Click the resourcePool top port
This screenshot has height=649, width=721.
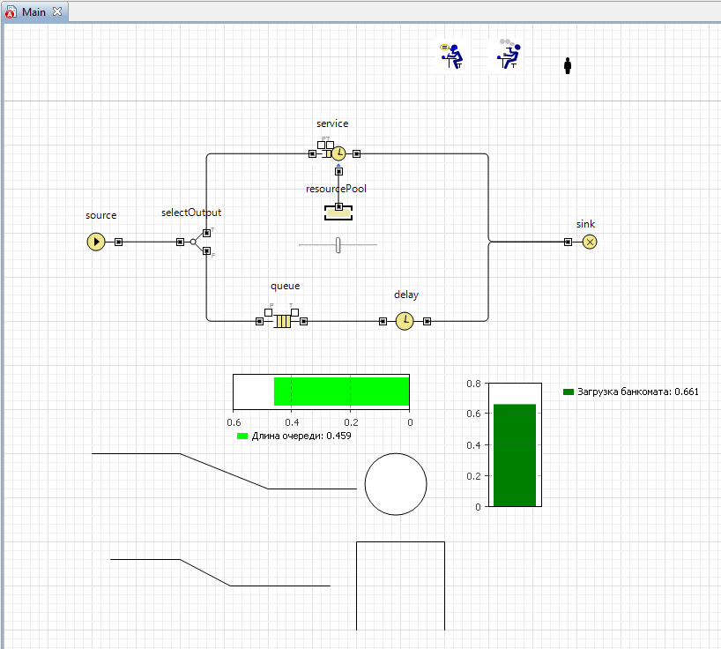pyautogui.click(x=338, y=206)
